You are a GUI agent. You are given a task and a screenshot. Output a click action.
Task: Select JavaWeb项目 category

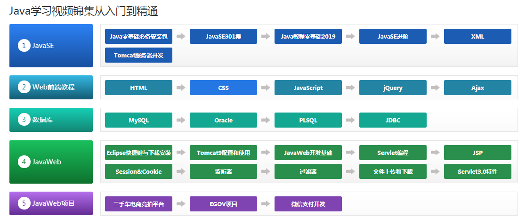[x=51, y=203]
